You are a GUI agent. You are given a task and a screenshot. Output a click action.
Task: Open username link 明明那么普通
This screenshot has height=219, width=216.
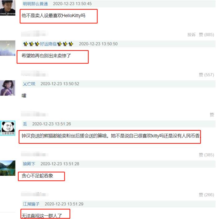(x=35, y=4)
